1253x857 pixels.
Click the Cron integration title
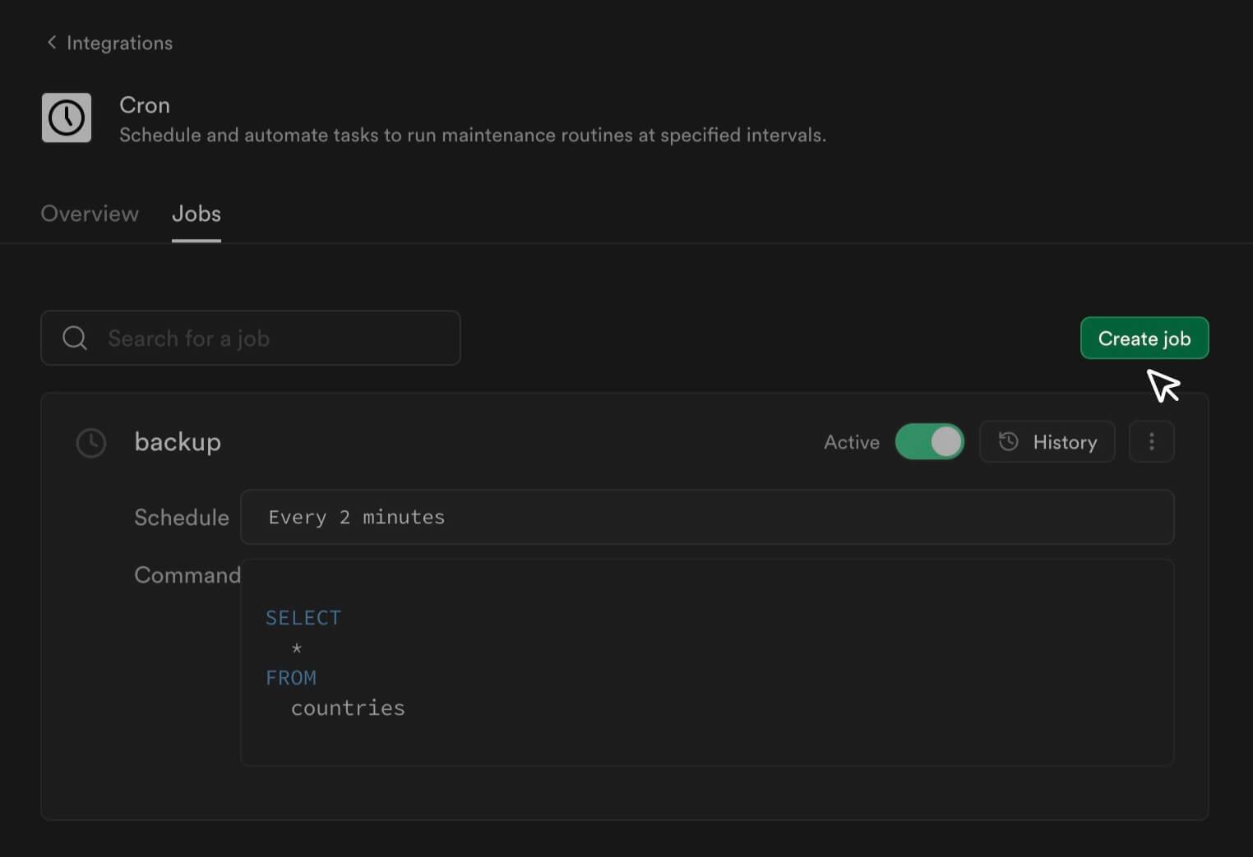(x=145, y=105)
